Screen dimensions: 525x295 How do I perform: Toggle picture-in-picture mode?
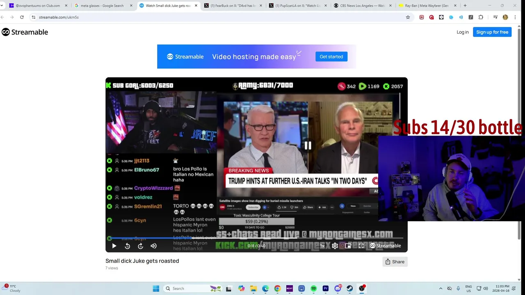[348, 246]
